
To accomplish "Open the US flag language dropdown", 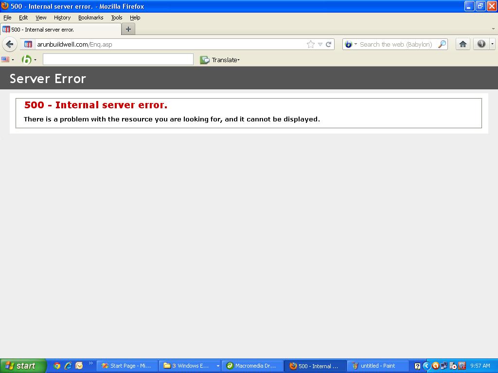I will pyautogui.click(x=7, y=60).
